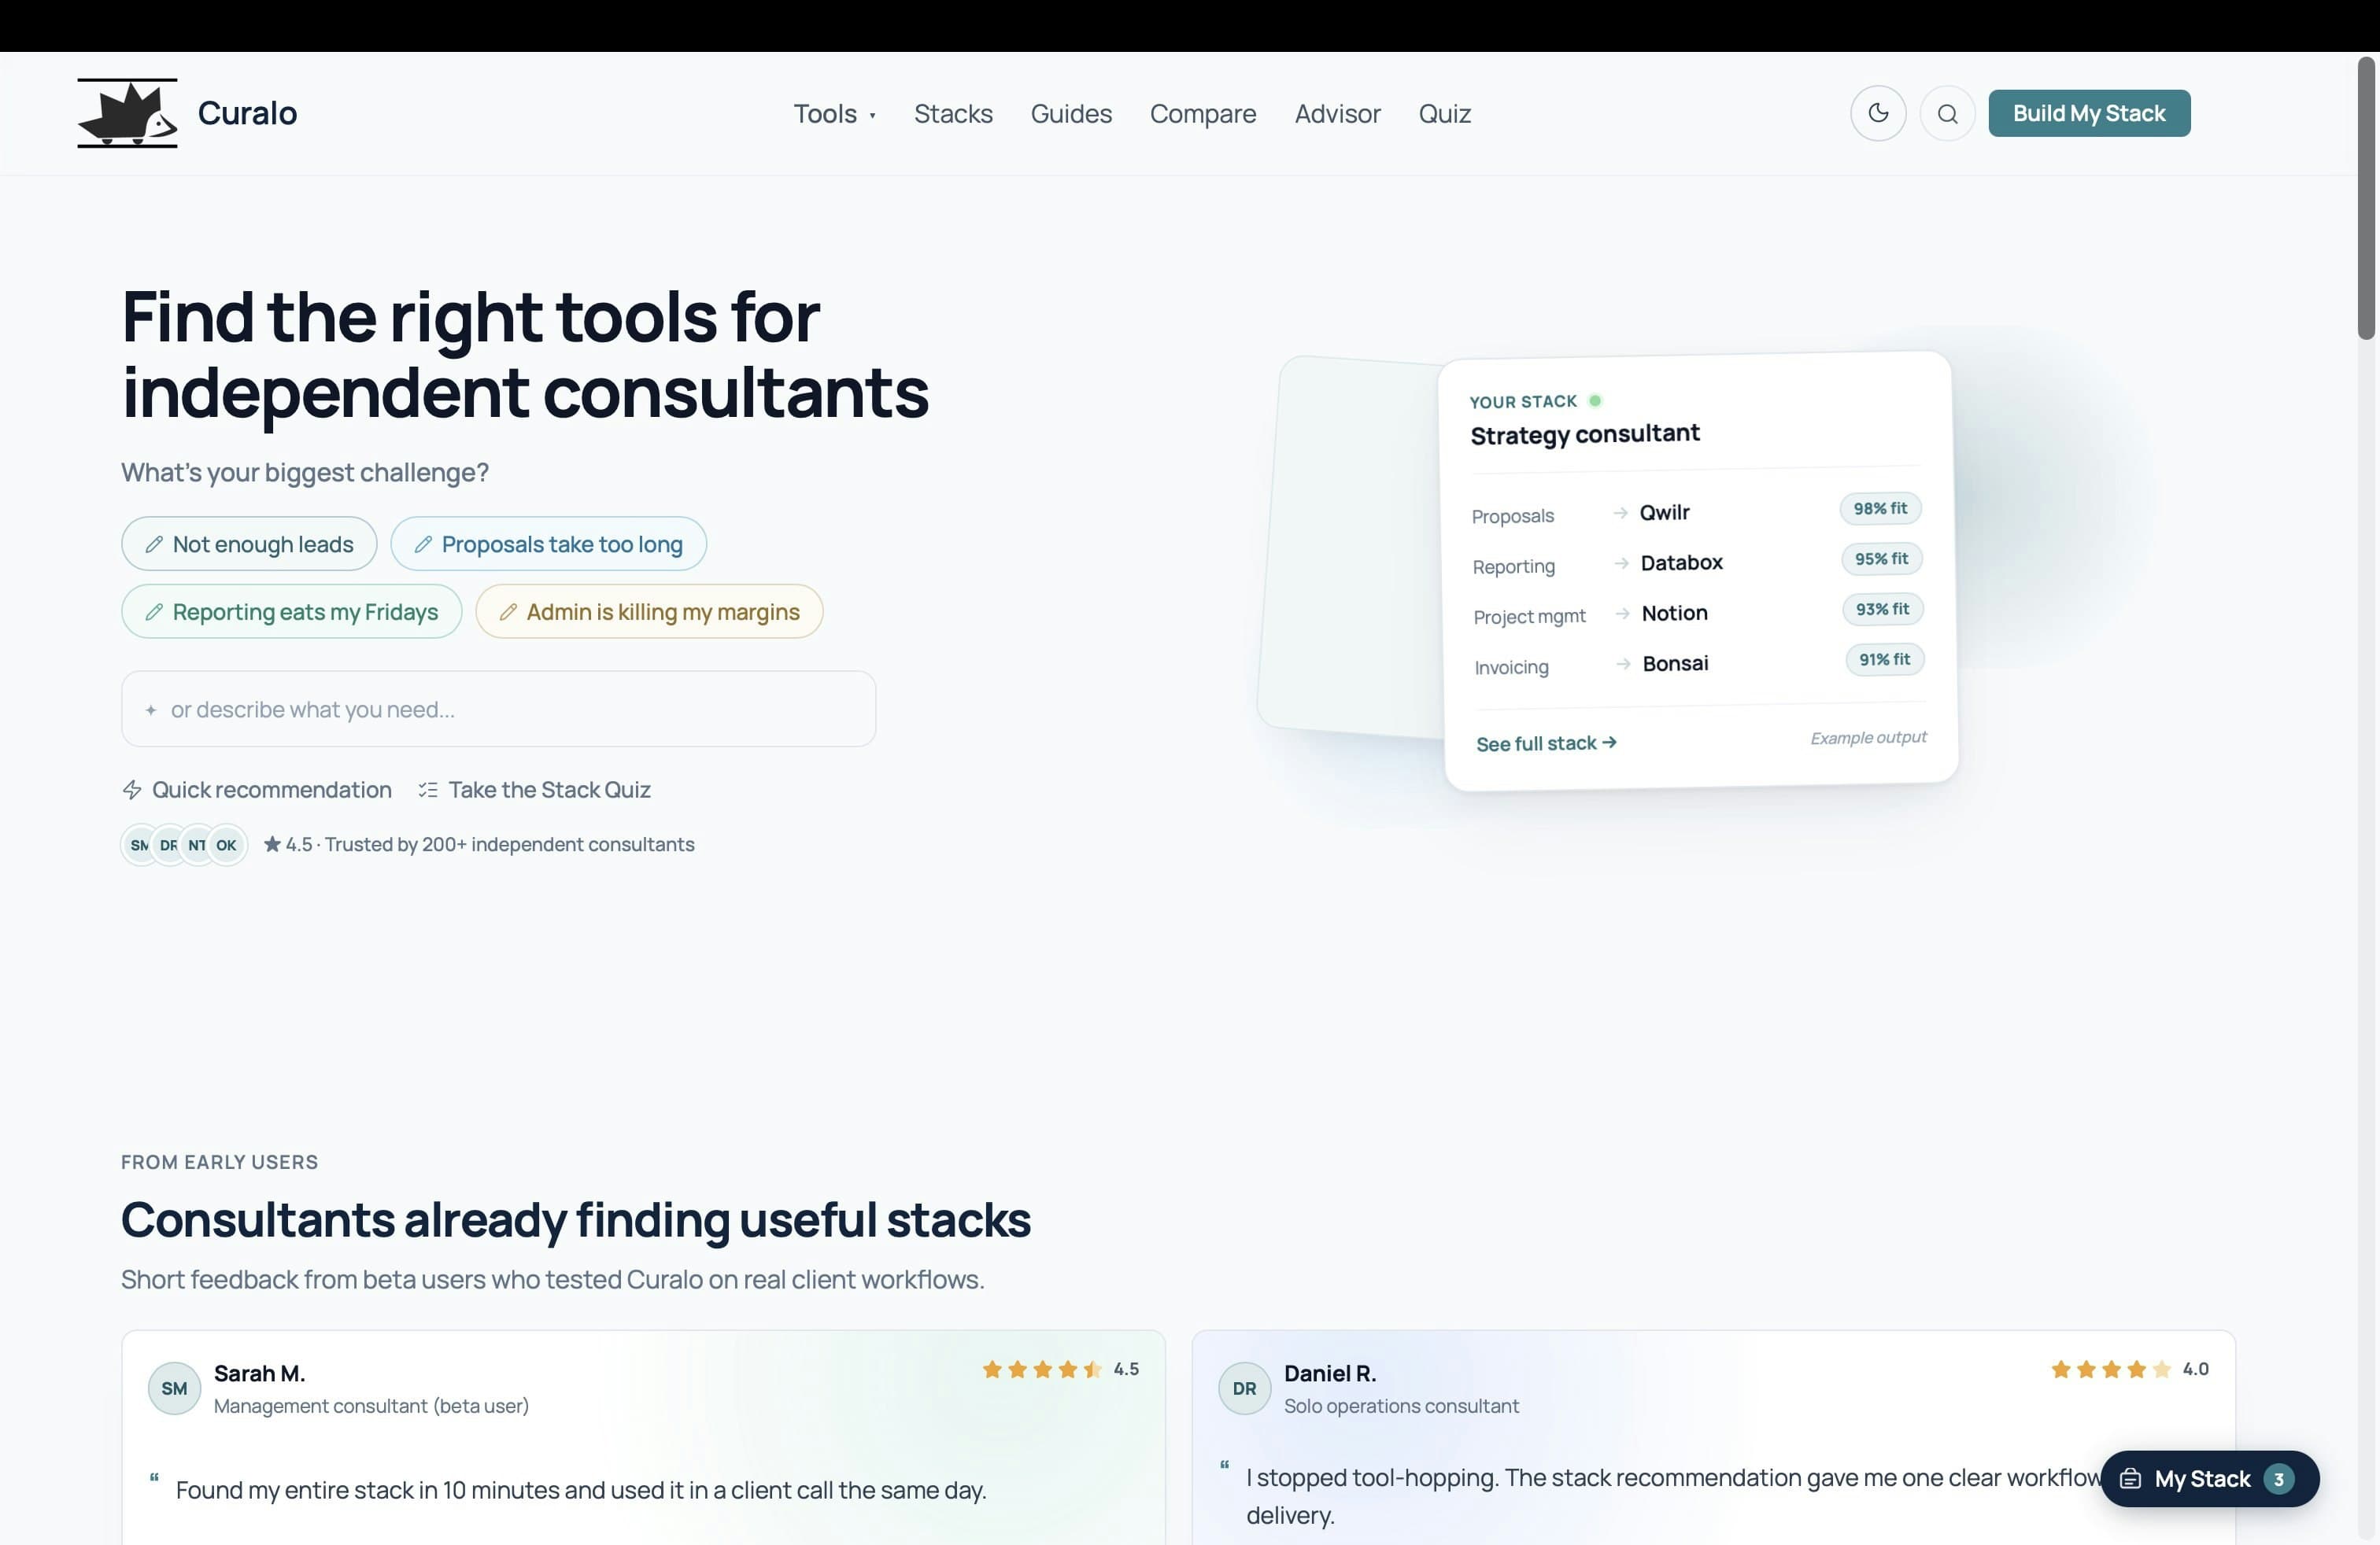Click the sparkle icon inside the describe field
Viewport: 2380px width, 1545px height.
pyautogui.click(x=151, y=710)
